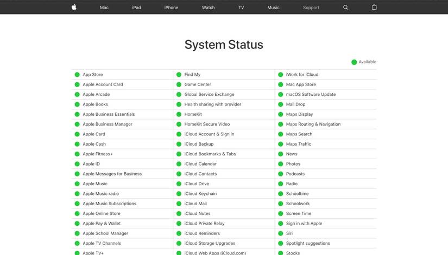Select Apple Pay & Wallet text
The width and height of the screenshot is (448, 255).
tap(102, 224)
